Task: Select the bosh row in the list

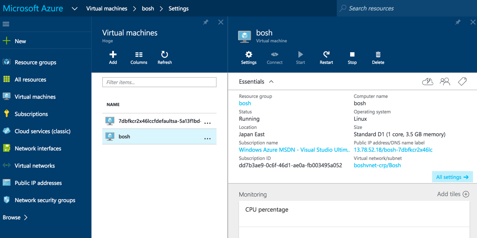Action: (159, 137)
